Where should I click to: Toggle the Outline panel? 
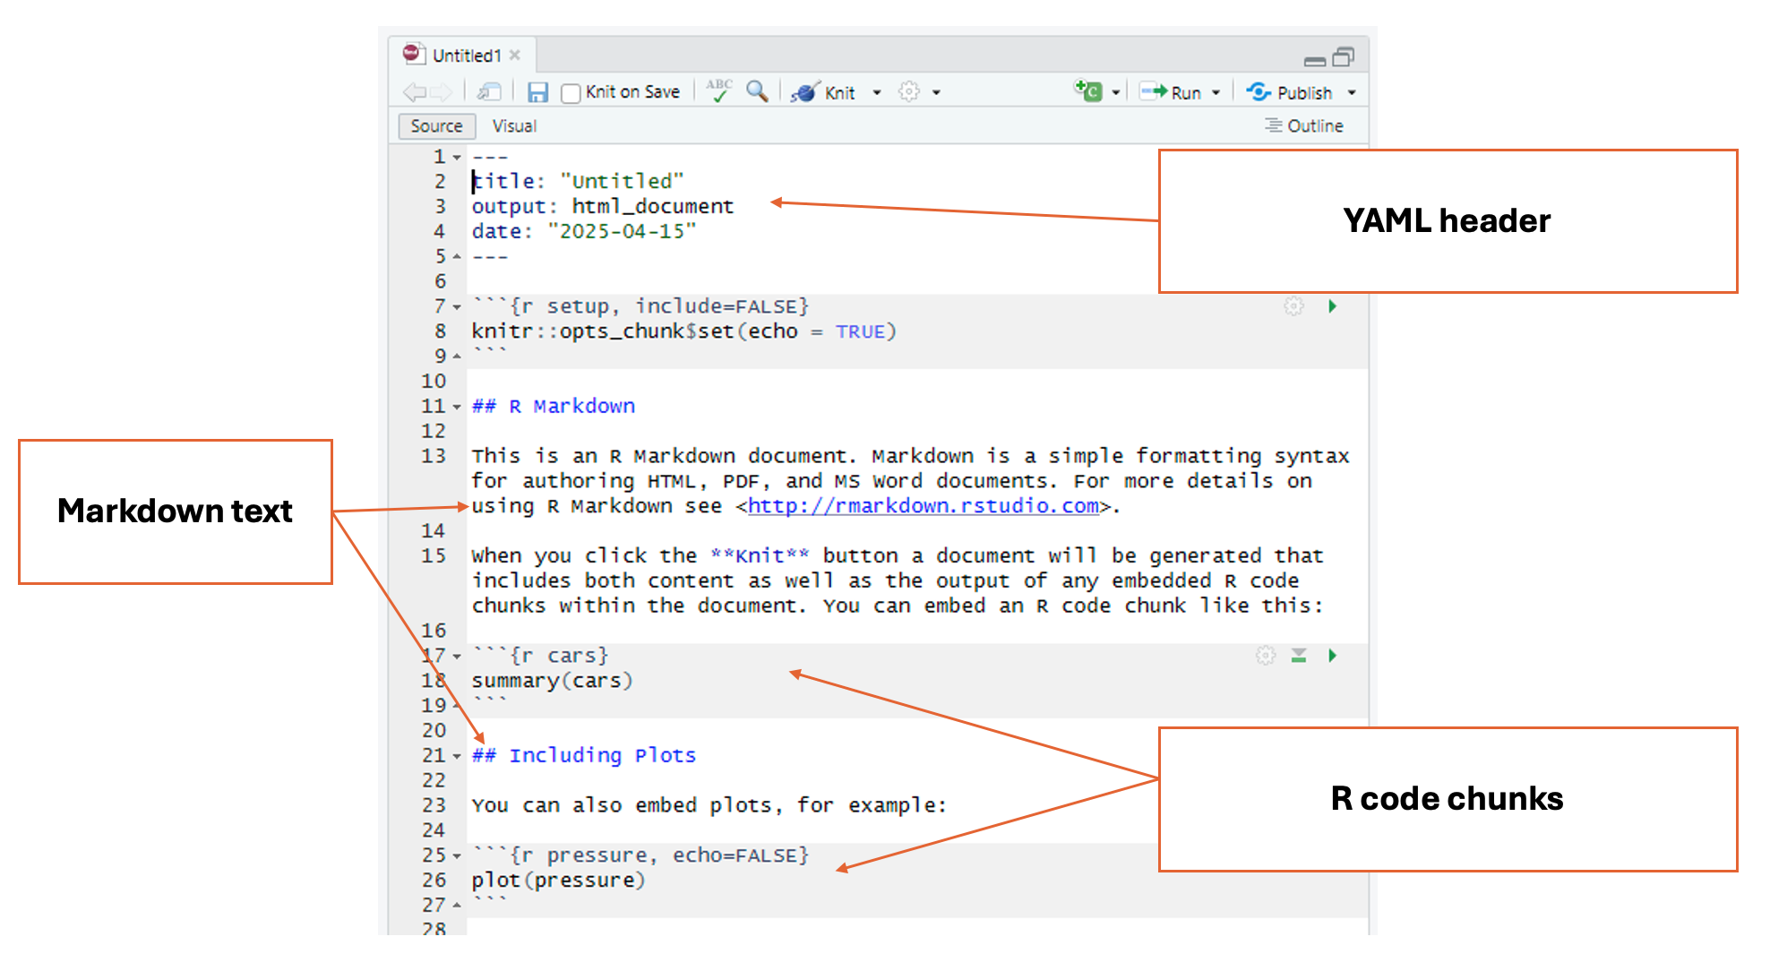click(x=1304, y=126)
